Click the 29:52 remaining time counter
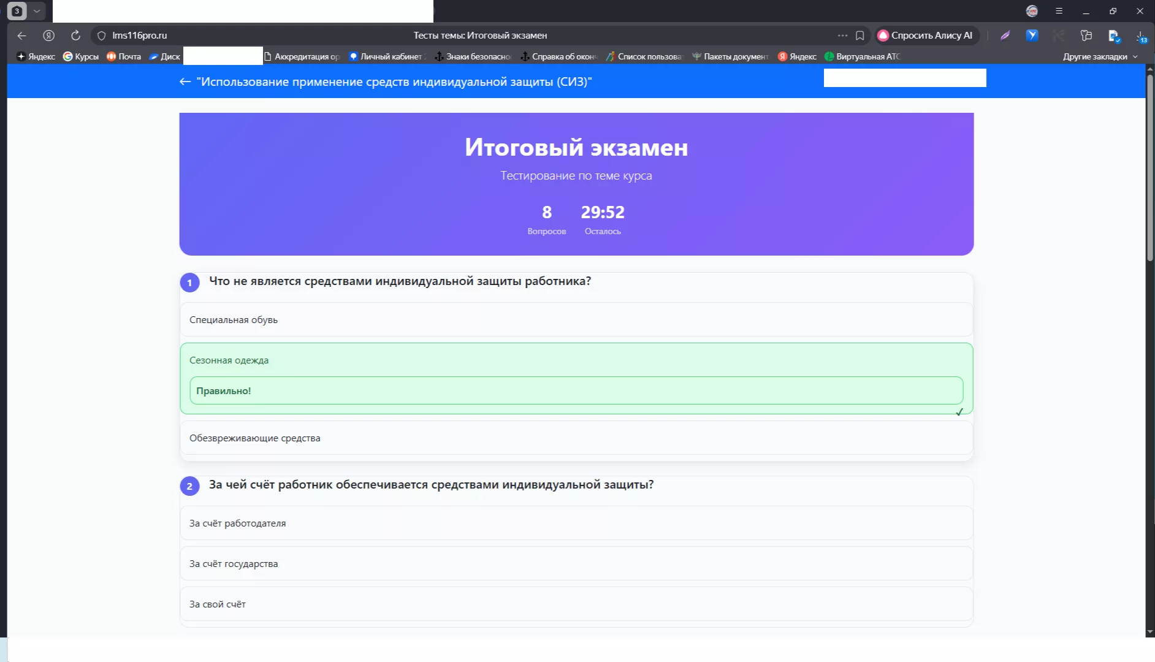Viewport: 1155px width, 662px height. (x=603, y=212)
